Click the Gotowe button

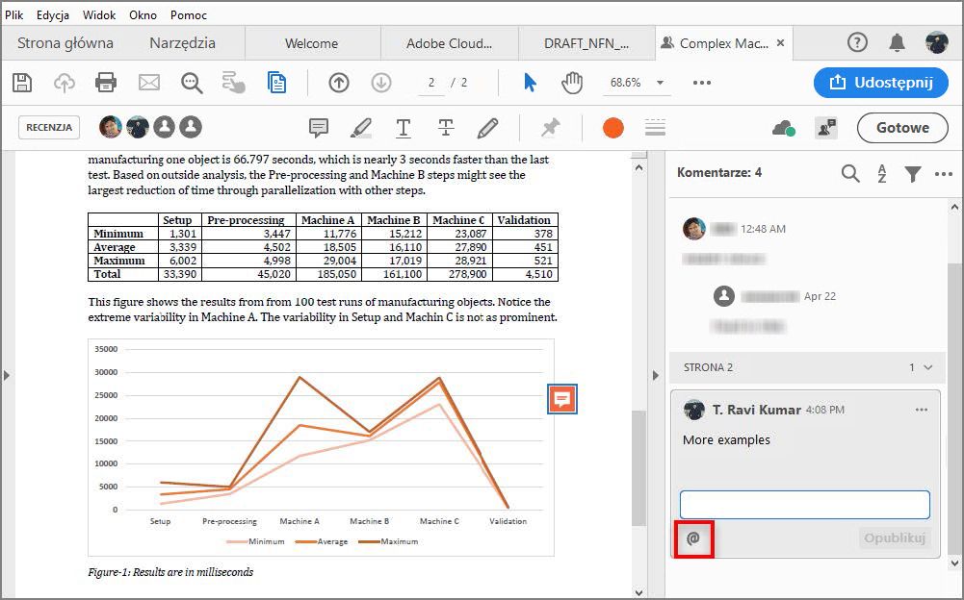pyautogui.click(x=902, y=128)
